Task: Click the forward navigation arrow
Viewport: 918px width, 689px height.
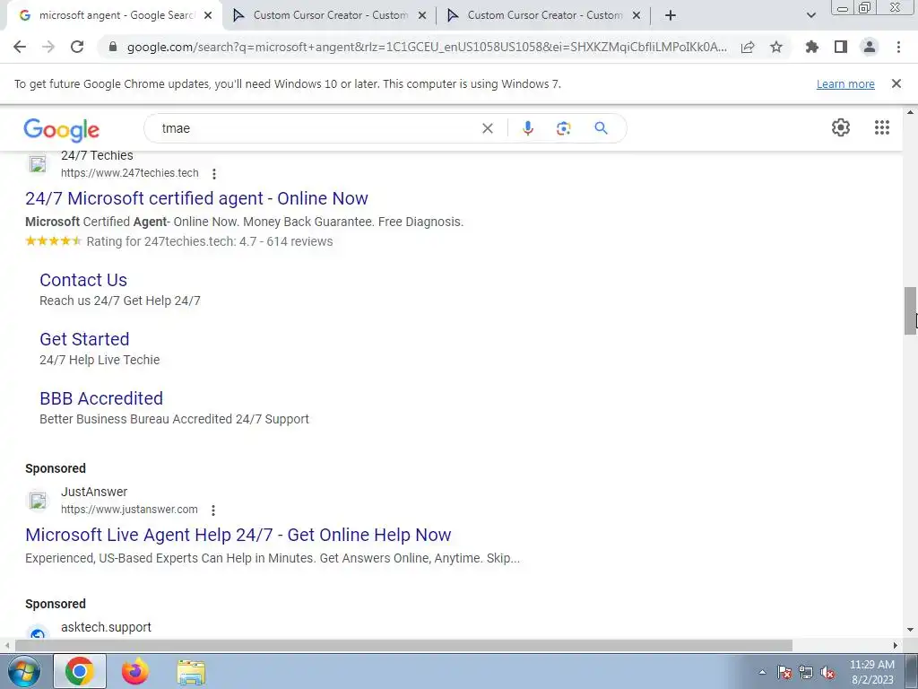Action: pyautogui.click(x=48, y=47)
